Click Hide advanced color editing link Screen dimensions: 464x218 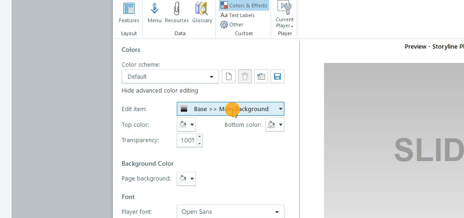(160, 91)
